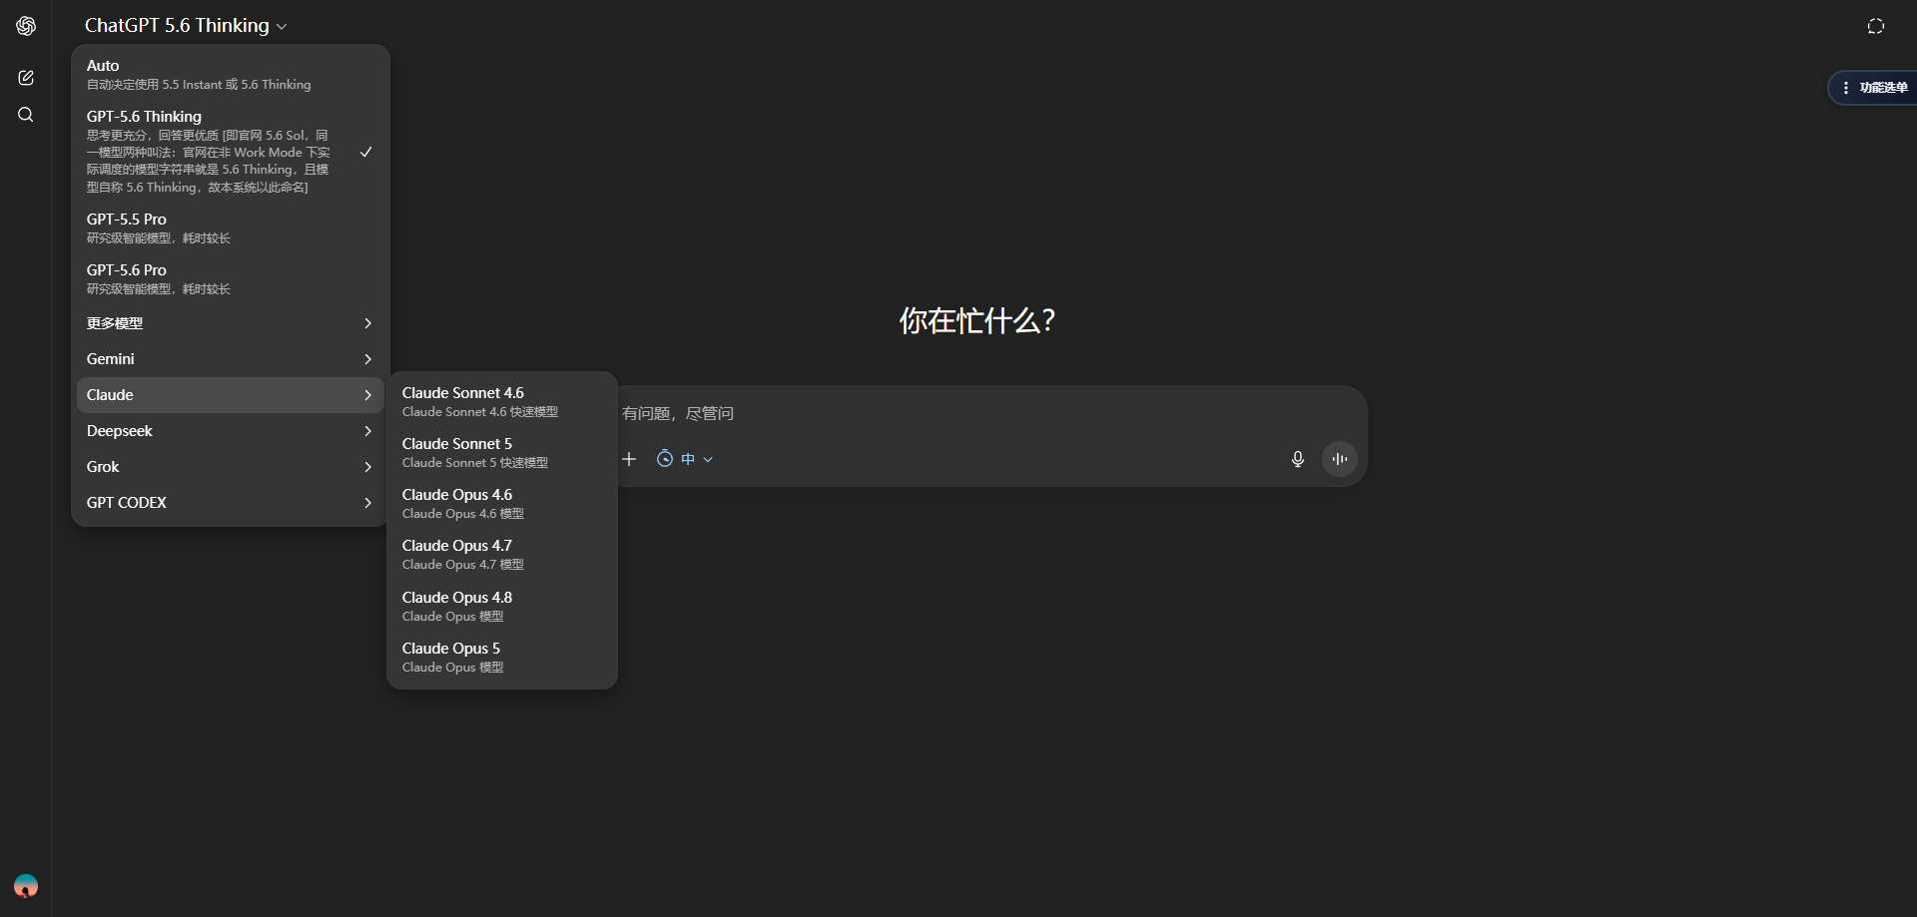Click the timer icon next to 中
Screen dimensions: 1917x917
pos(665,459)
